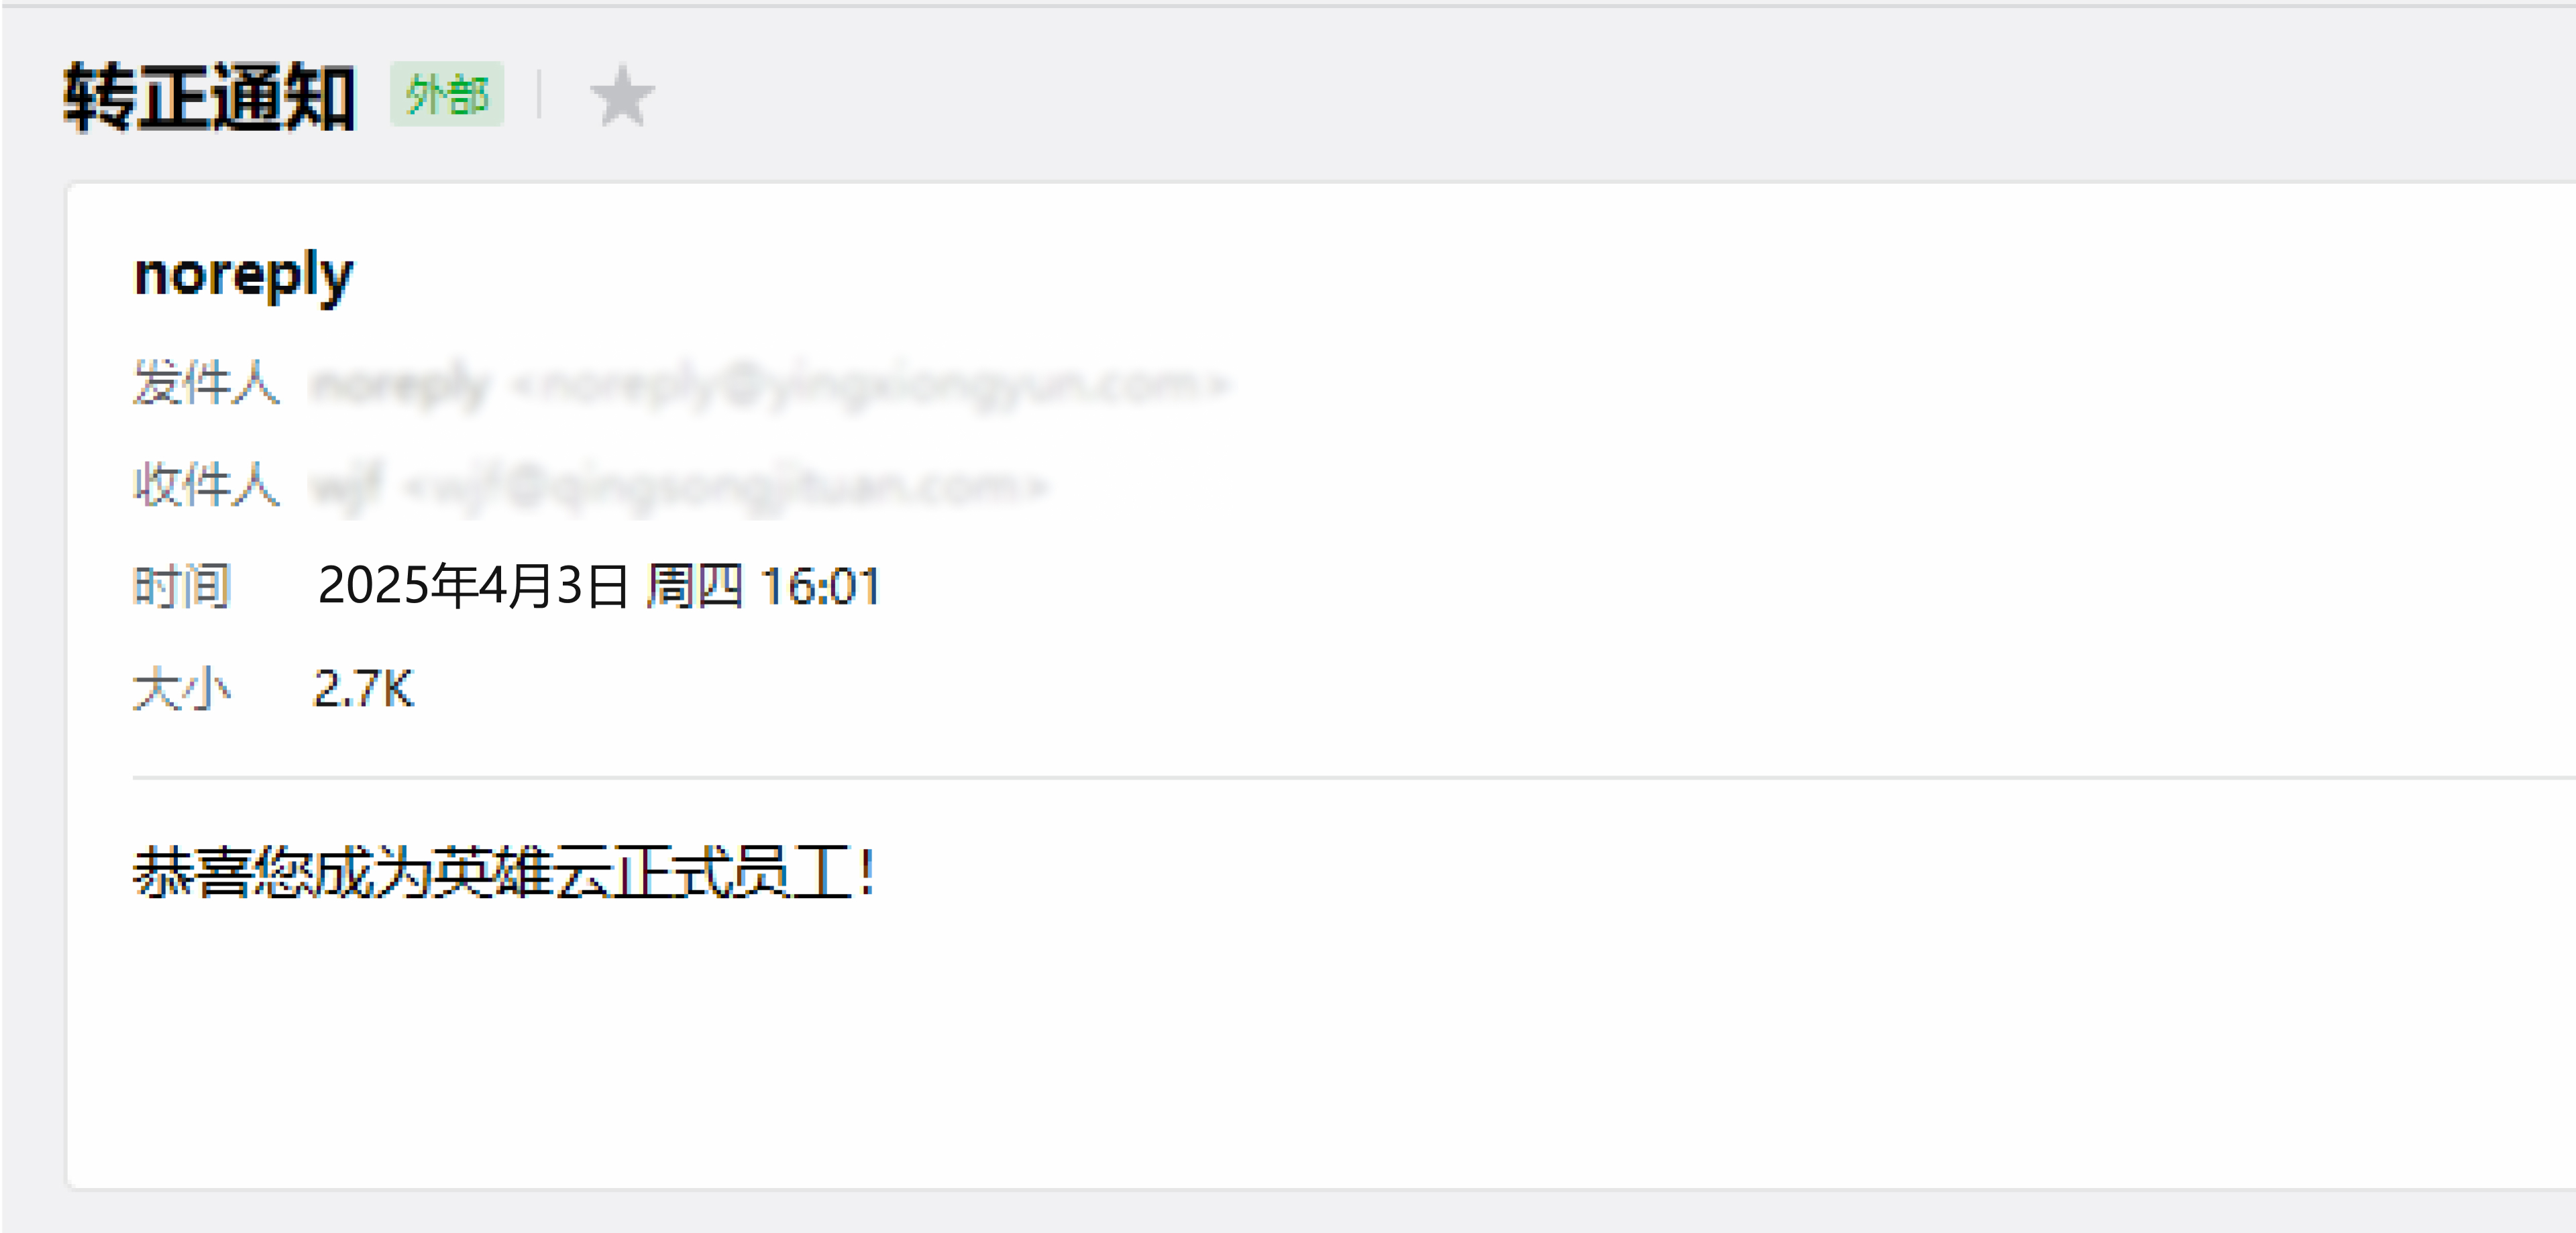Click the 发件人 label
This screenshot has width=2576, height=1233.
(x=206, y=383)
